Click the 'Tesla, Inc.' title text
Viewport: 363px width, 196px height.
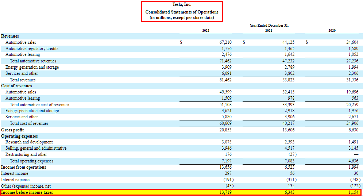(182, 4)
